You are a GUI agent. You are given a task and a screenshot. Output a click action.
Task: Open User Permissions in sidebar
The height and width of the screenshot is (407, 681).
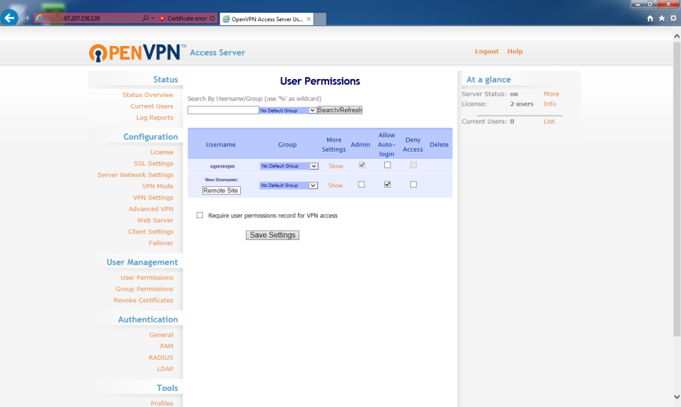pos(147,277)
